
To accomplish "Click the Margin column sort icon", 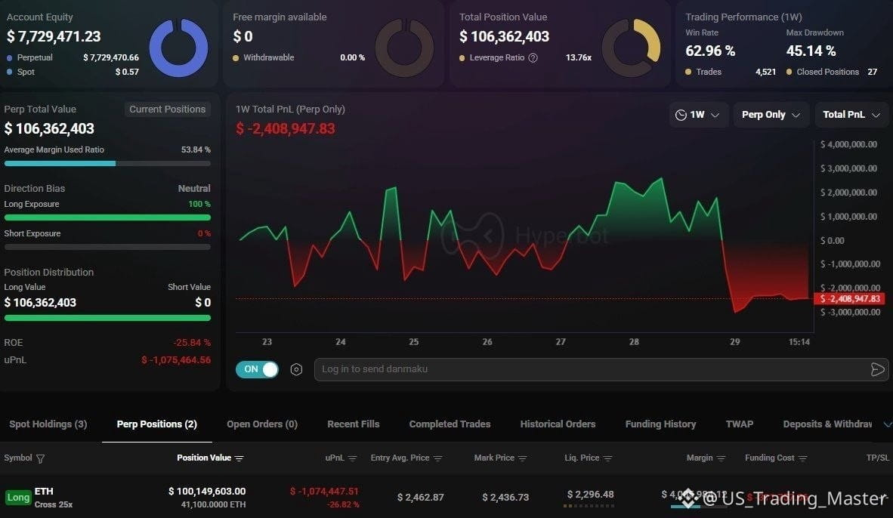I will pyautogui.click(x=721, y=458).
